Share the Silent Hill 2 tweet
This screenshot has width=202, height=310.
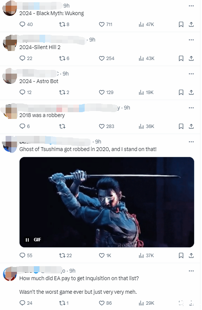point(191,58)
